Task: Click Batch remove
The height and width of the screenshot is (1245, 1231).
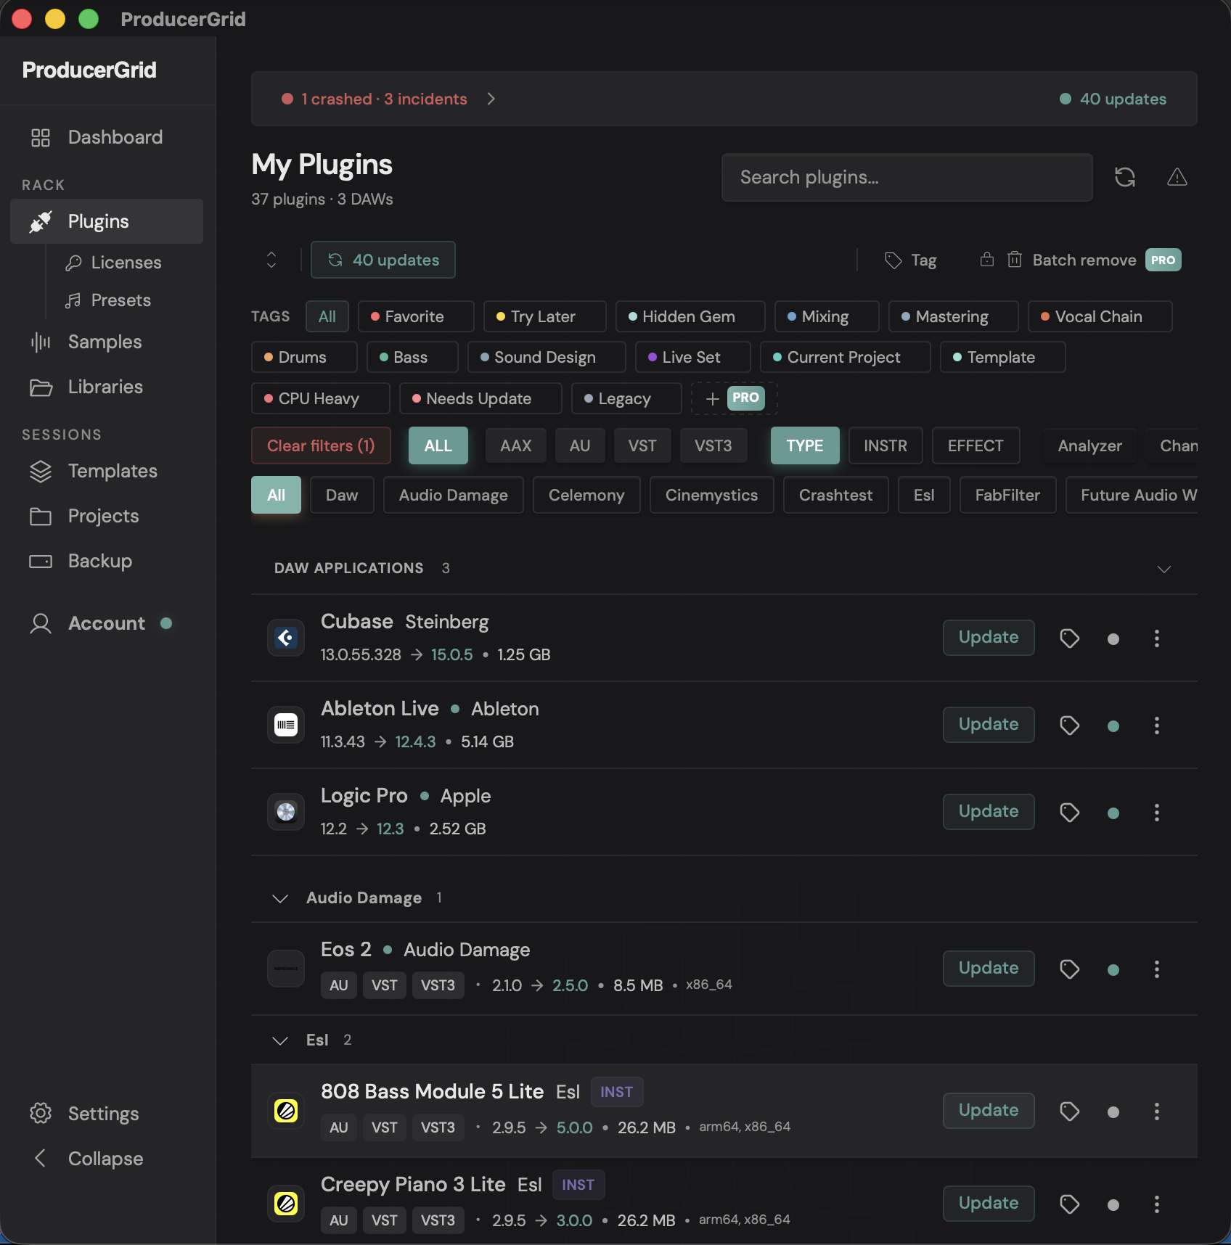Action: pyautogui.click(x=1081, y=260)
